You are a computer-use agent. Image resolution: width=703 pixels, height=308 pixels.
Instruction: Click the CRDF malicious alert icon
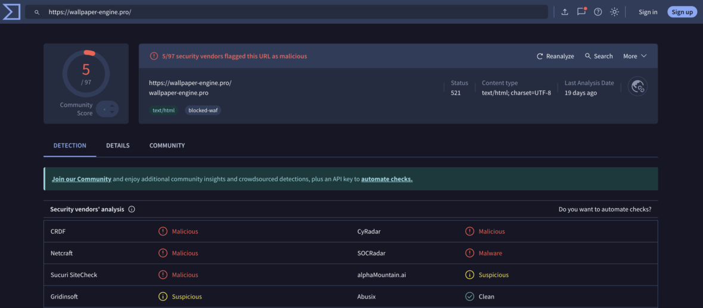pyautogui.click(x=163, y=231)
